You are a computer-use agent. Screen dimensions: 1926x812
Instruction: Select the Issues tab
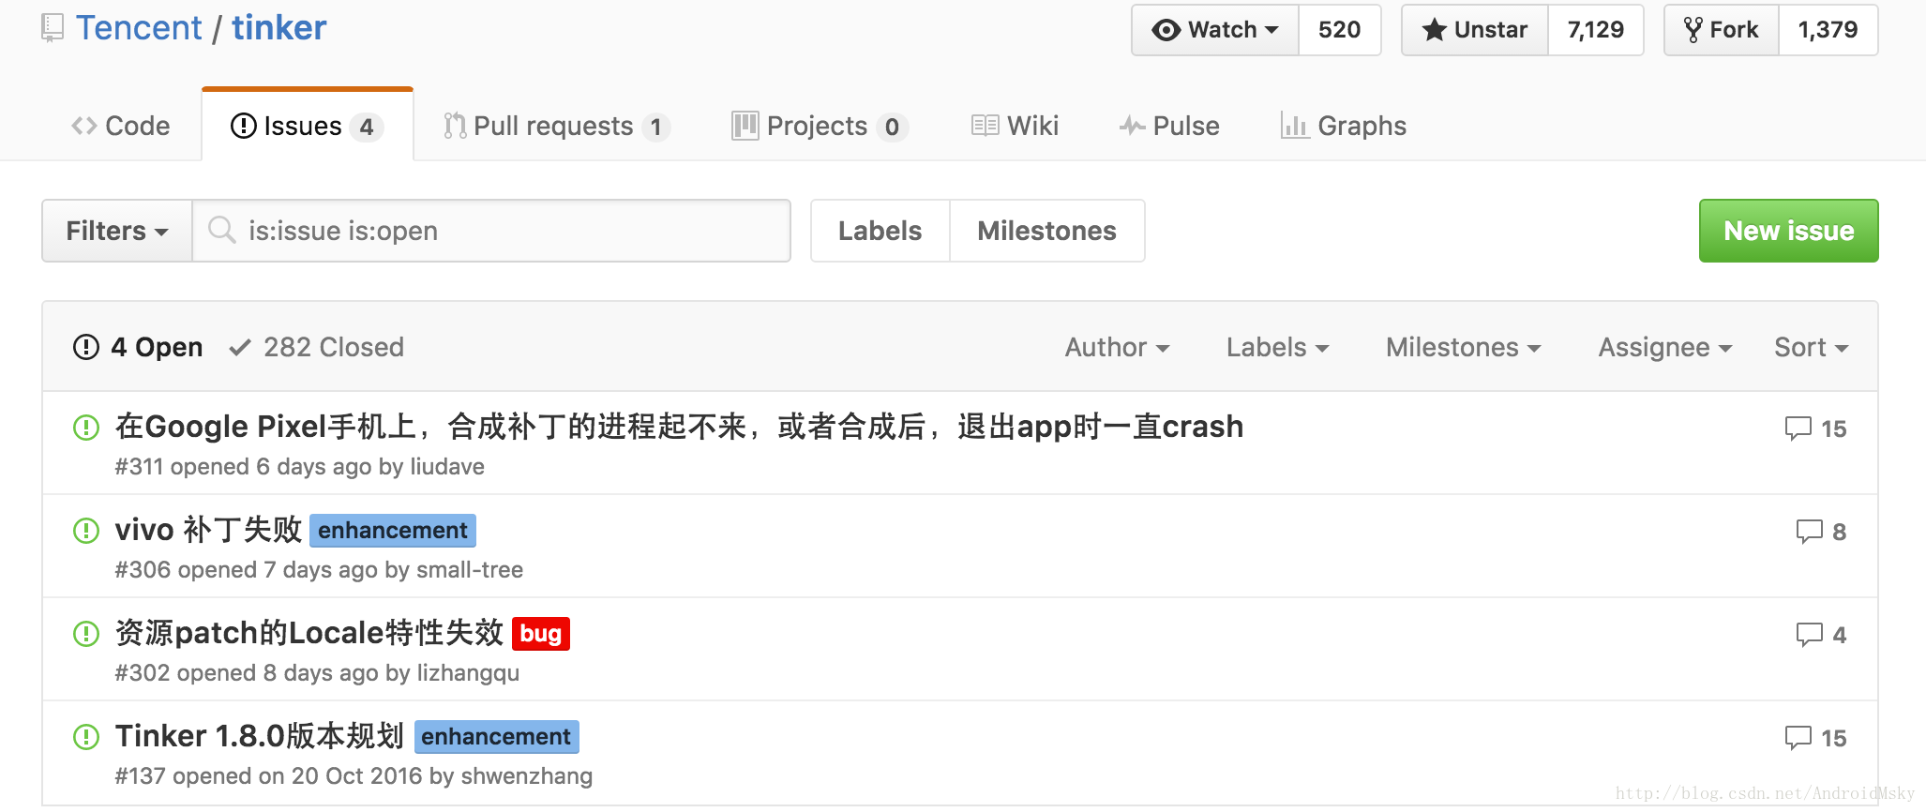coord(307,126)
